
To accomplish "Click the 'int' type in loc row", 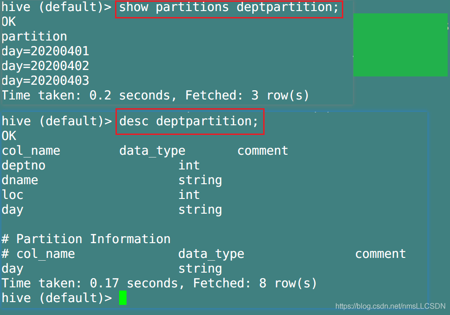I will tap(189, 195).
